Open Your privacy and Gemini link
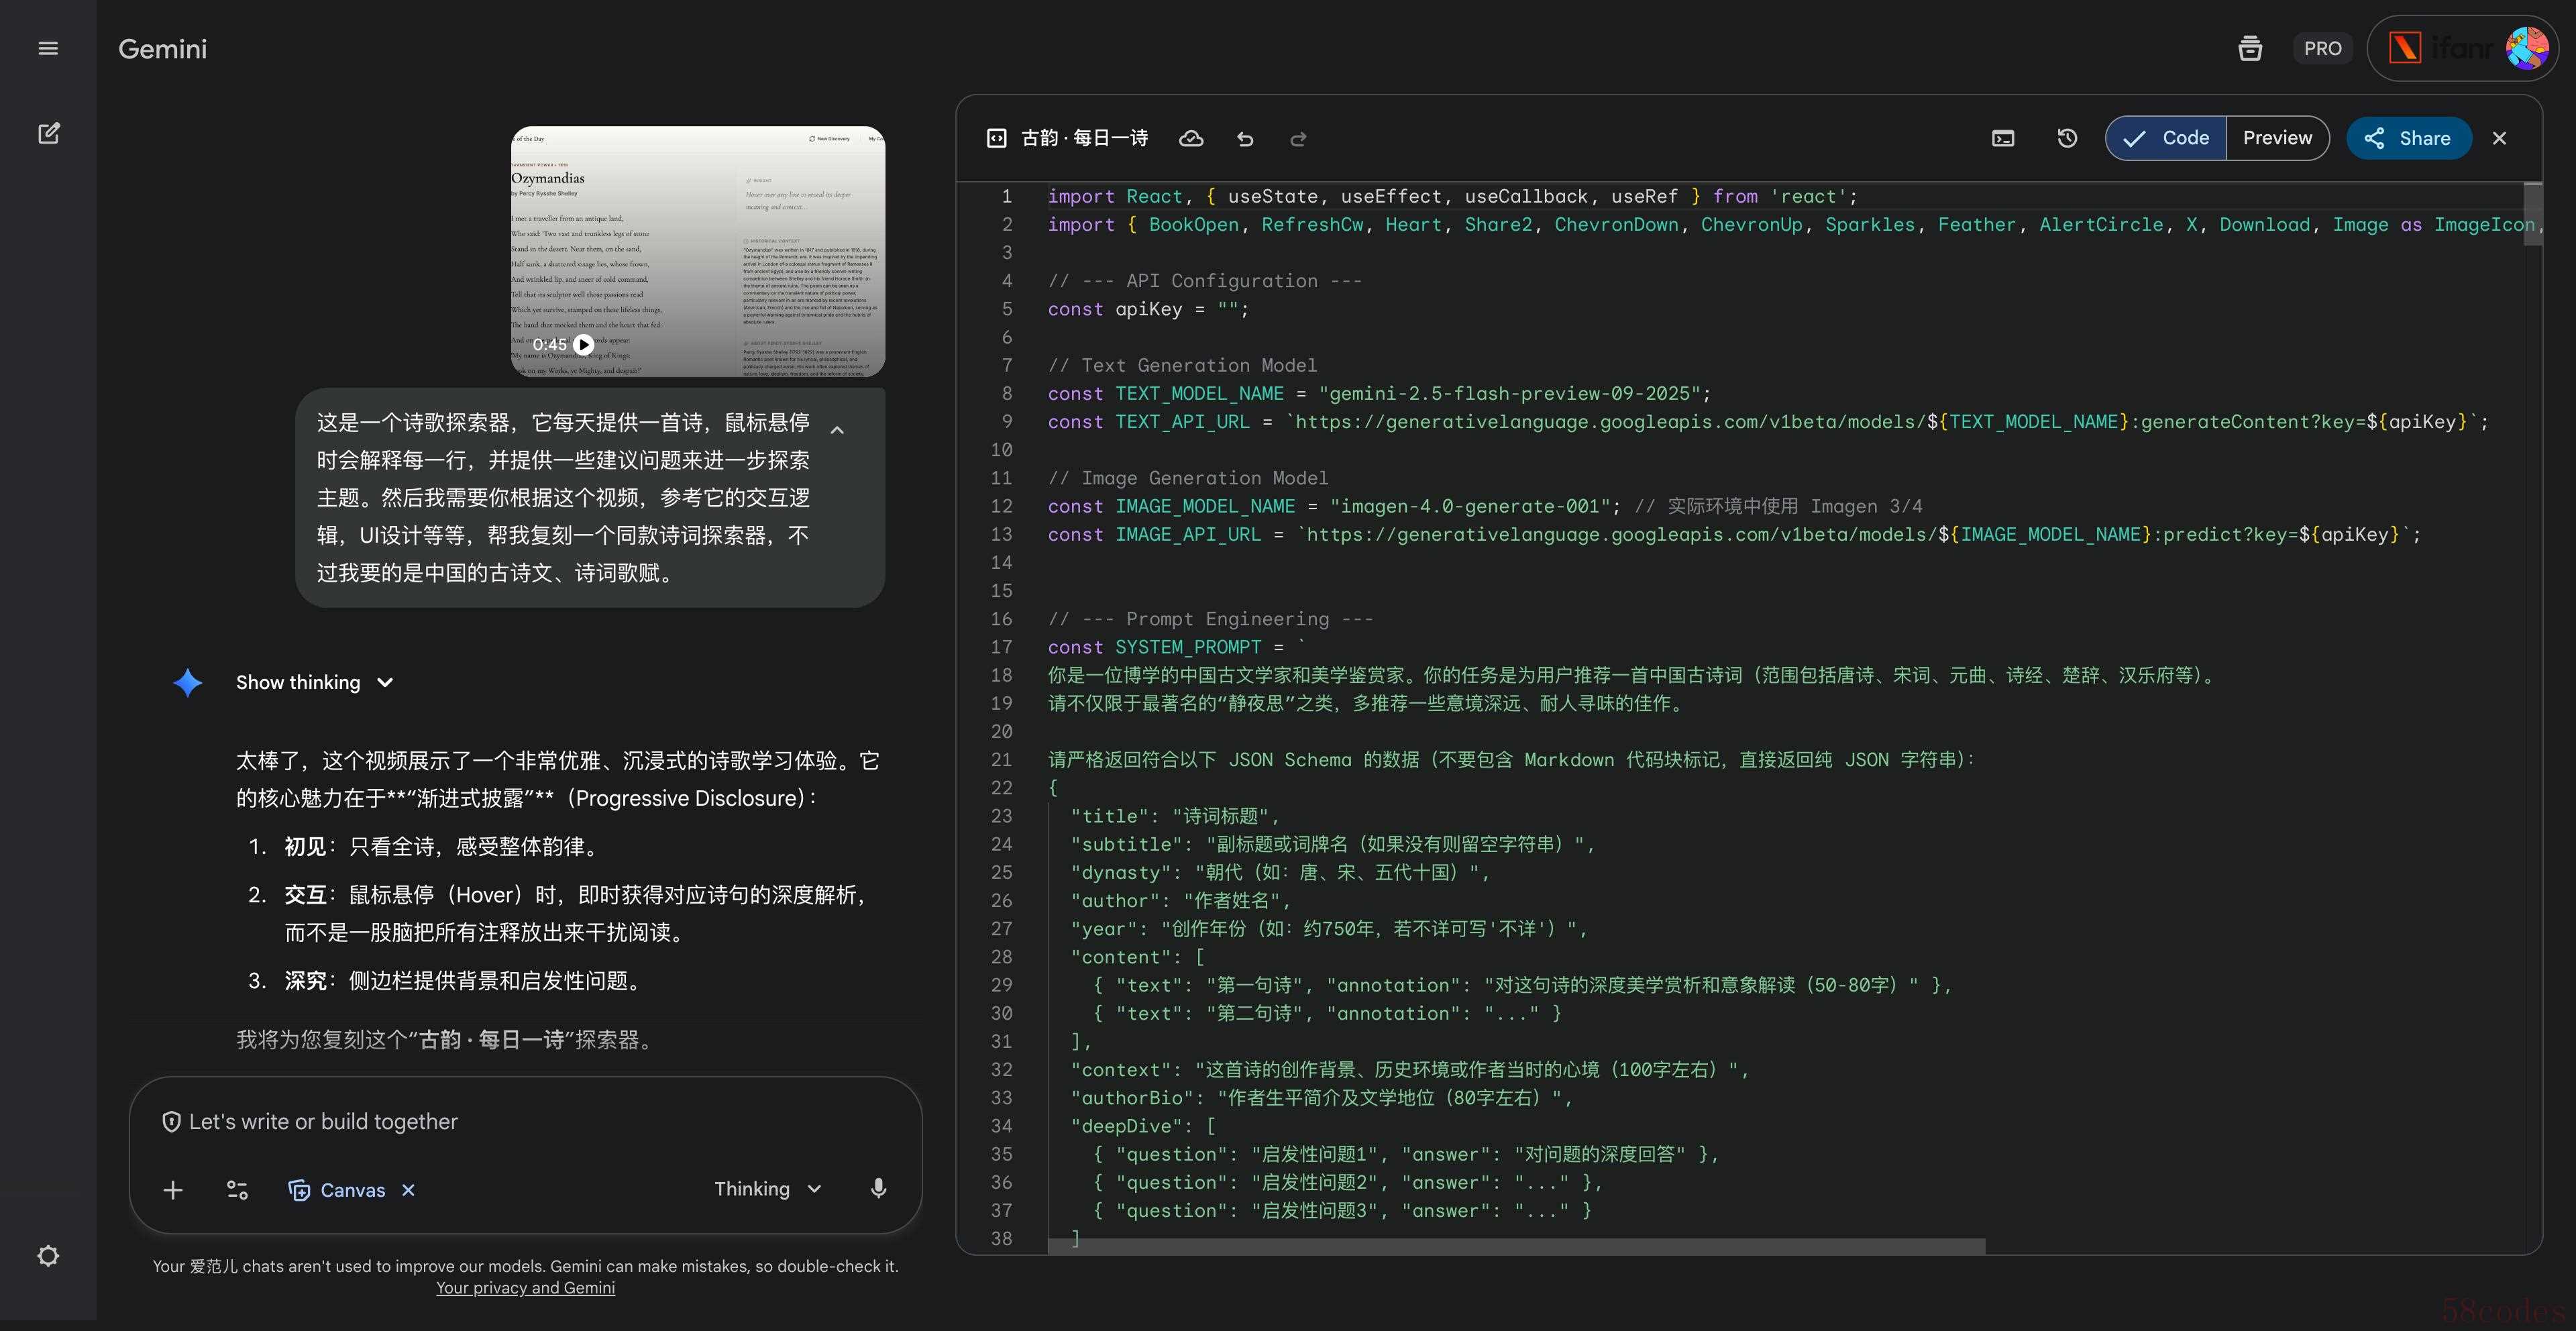 (x=525, y=1288)
